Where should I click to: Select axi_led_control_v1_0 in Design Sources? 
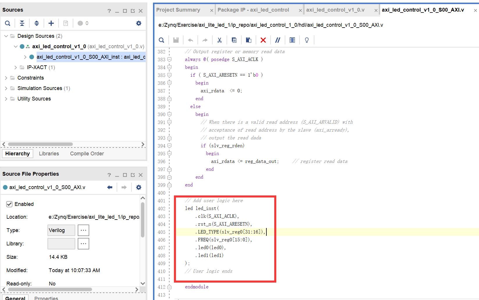59,46
